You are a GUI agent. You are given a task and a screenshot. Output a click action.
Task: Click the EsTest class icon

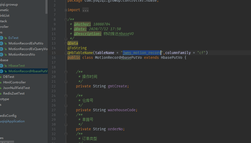(2, 38)
